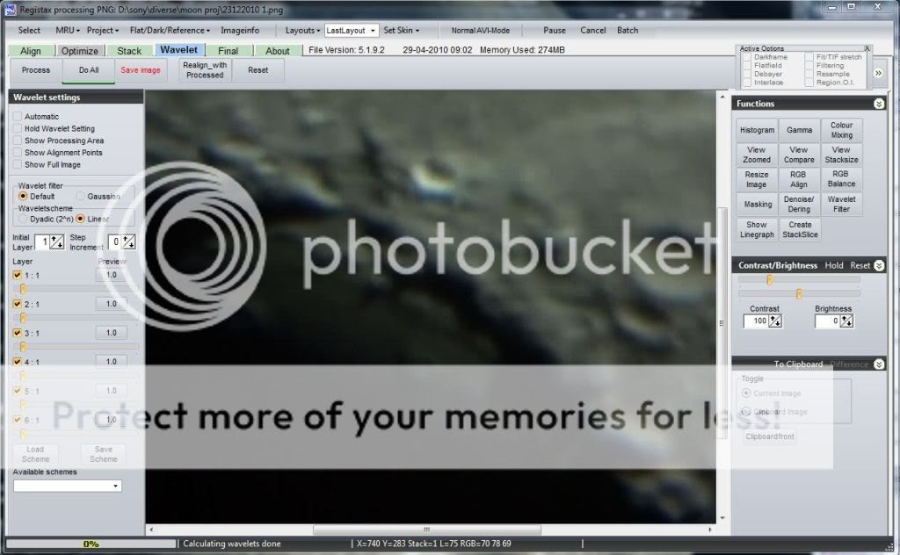900x555 pixels.
Task: Switch to the Stack tab
Action: point(129,51)
